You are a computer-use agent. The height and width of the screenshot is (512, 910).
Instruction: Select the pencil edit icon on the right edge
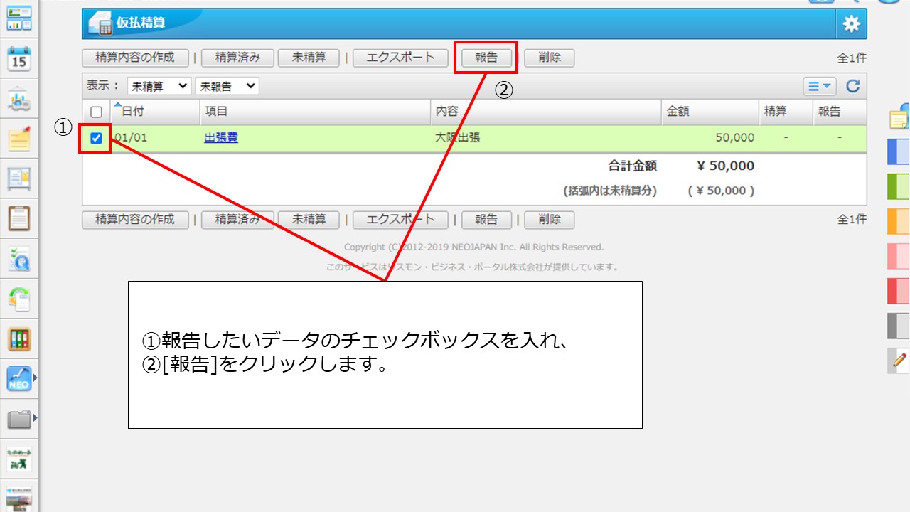point(899,361)
